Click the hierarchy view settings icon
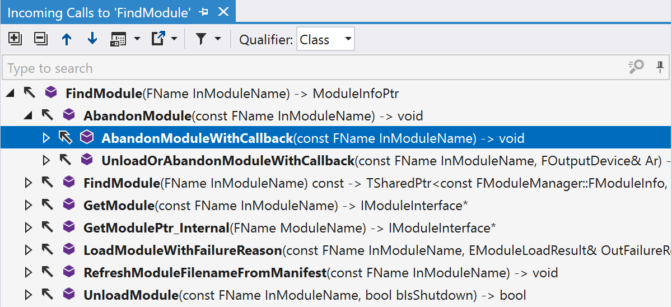The image size is (672, 307). tap(118, 39)
